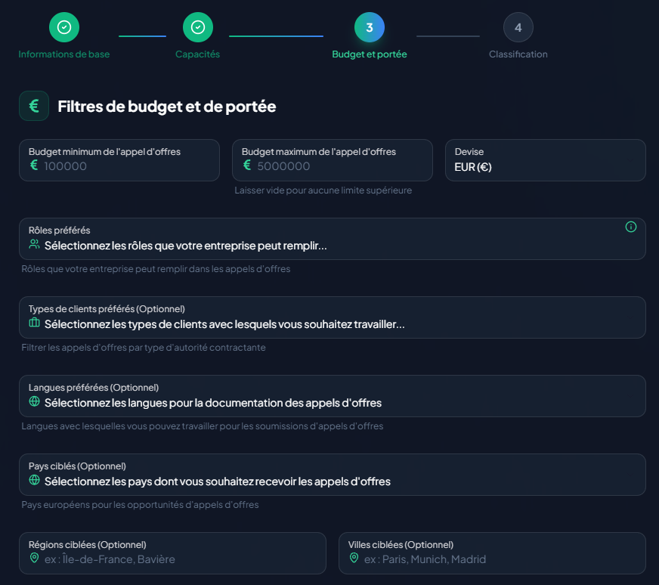Click the globe icon in Langues préférées
Image resolution: width=659 pixels, height=585 pixels.
[34, 402]
